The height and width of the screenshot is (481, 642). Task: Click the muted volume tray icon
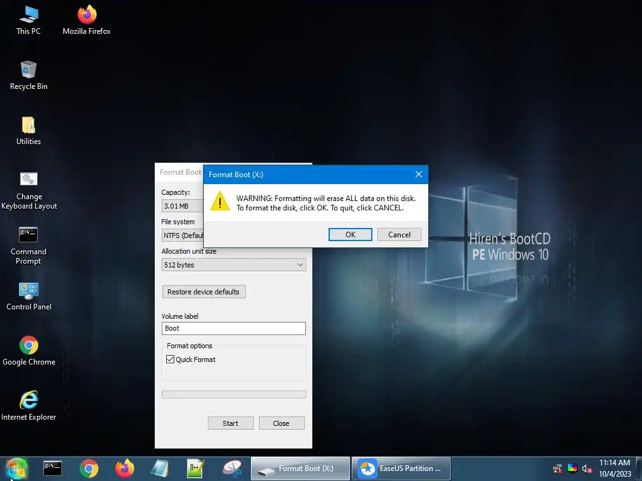(587, 468)
